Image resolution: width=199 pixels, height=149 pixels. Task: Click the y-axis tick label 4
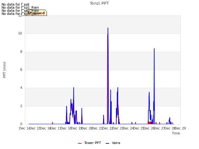[x=21, y=88]
